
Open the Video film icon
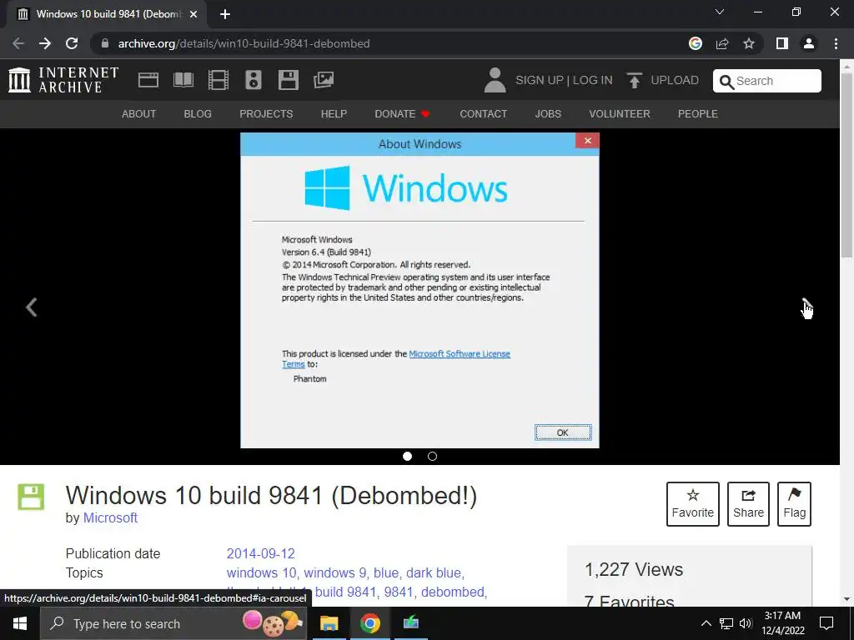click(219, 80)
